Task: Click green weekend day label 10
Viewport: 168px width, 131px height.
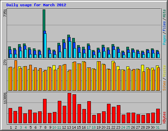Action: pos(54,127)
